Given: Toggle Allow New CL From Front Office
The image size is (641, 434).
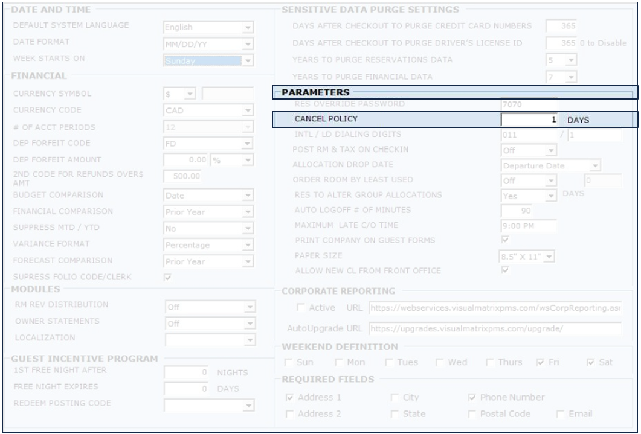Looking at the screenshot, I should (506, 271).
